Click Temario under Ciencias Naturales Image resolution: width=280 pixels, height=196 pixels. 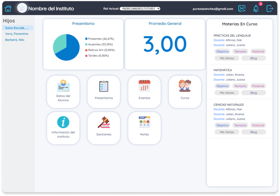coord(240,125)
